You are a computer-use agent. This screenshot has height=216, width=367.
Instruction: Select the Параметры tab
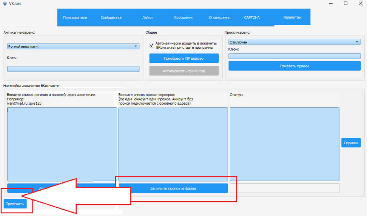[292, 17]
